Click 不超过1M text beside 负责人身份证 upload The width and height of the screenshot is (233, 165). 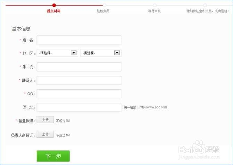[63, 135]
